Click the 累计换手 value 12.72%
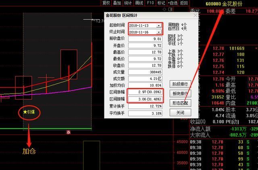The width and height of the screenshot is (258, 170). (x=145, y=107)
